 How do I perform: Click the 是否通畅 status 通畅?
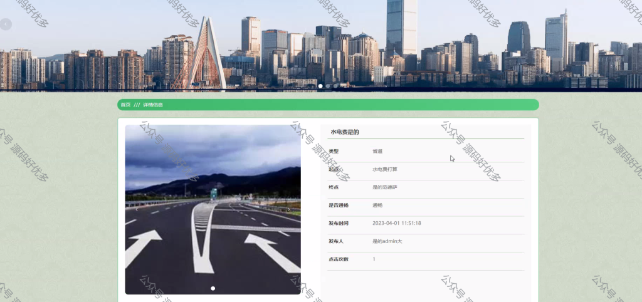(x=377, y=206)
